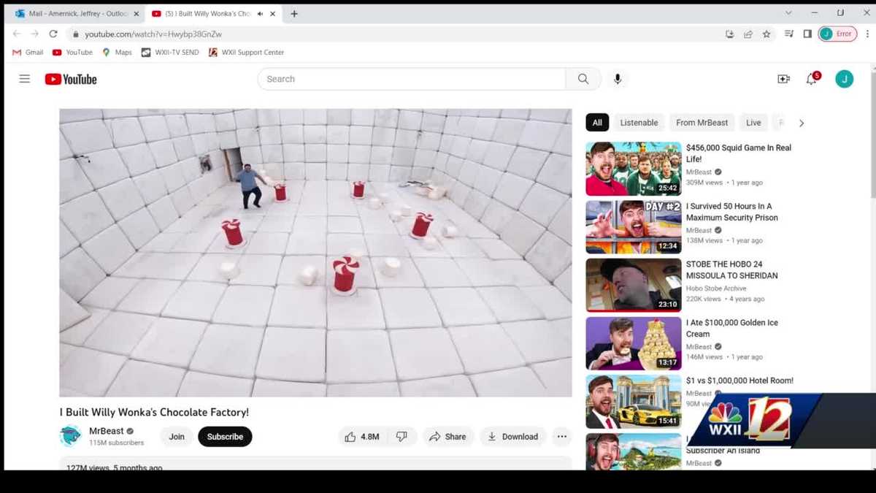This screenshot has height=493, width=876.
Task: Like the video showing 4.8M
Action: pyautogui.click(x=361, y=436)
